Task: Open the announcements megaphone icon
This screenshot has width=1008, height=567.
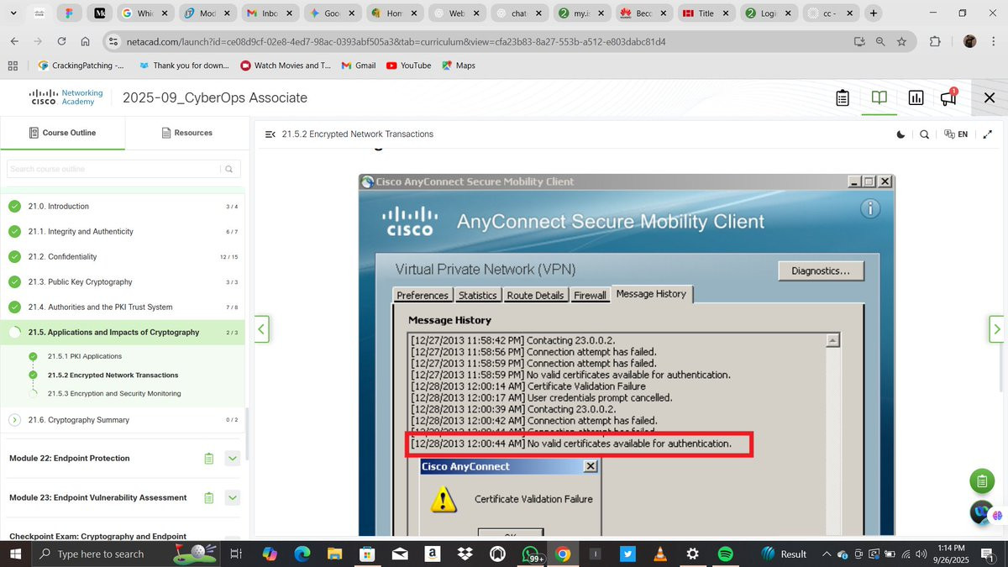Action: tap(948, 97)
